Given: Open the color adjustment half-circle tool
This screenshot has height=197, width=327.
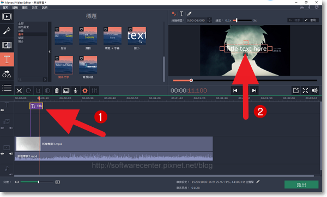Looking at the screenshot, I should coord(47,91).
